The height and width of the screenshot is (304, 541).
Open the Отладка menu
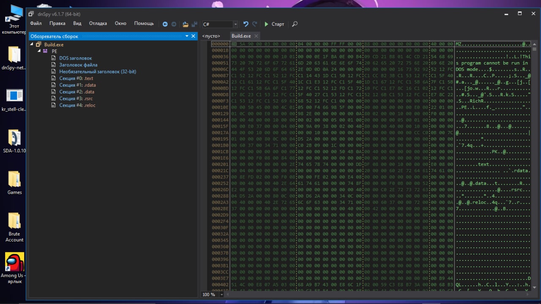pyautogui.click(x=98, y=24)
